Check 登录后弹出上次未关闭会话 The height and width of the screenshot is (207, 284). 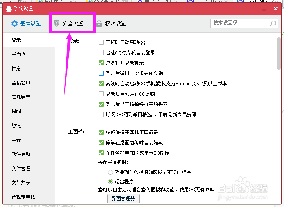tap(101, 73)
